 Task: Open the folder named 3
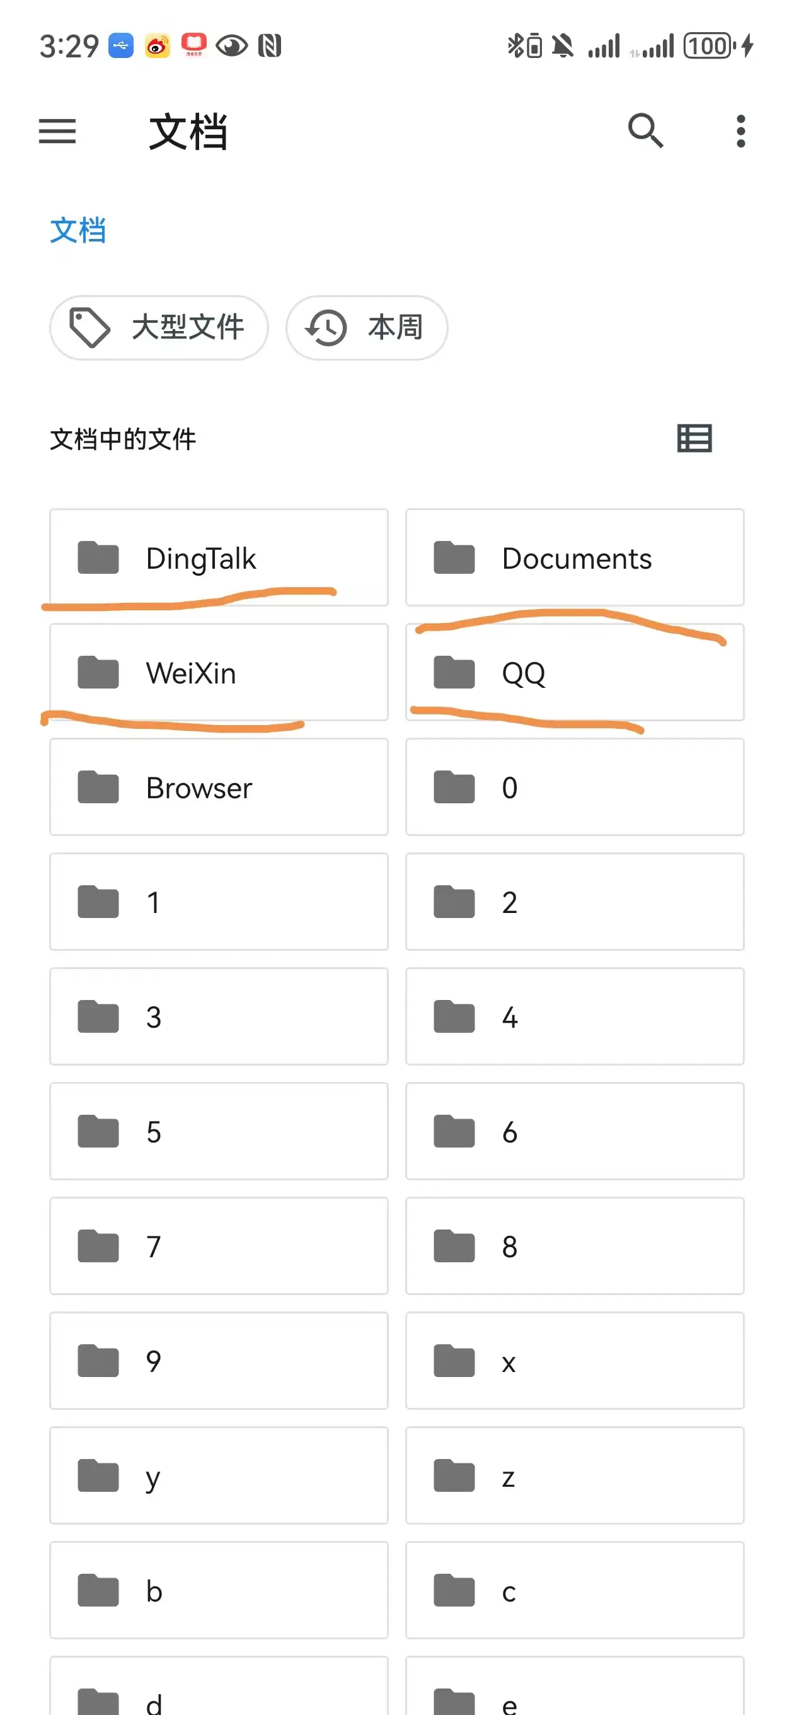(x=218, y=1016)
